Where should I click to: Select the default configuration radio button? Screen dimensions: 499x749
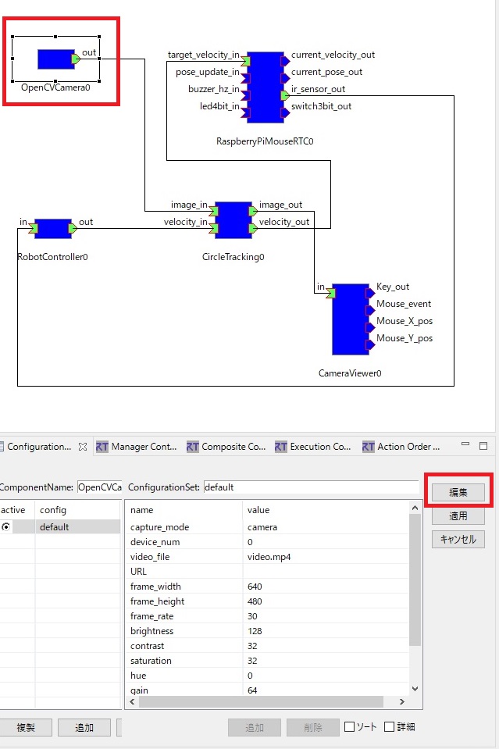coord(5,527)
